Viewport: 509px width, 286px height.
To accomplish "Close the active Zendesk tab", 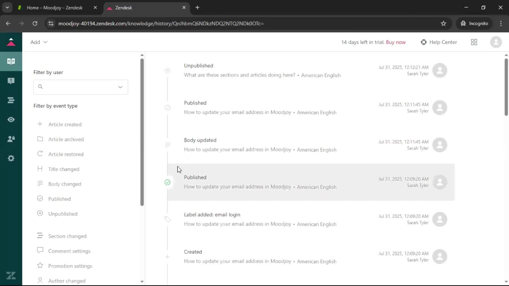I will [x=184, y=8].
